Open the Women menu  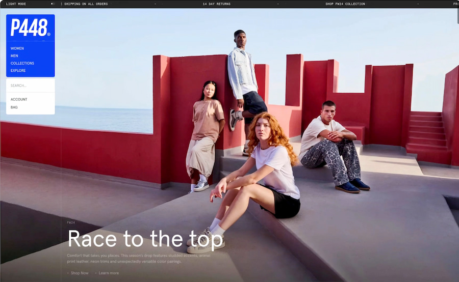(17, 48)
